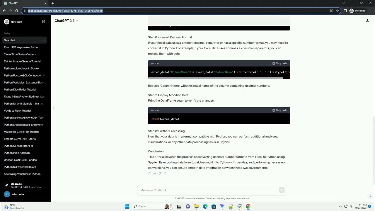Viewport: 375px width, 211px height.
Task: Open weather widget showing Rain showers
Action: coord(14,206)
